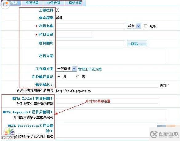Click the 上级栏目 label
180x141 pixels.
[x=46, y=10]
